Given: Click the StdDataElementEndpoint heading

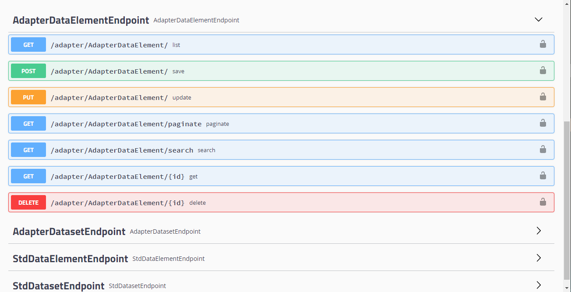Looking at the screenshot, I should pos(70,259).
